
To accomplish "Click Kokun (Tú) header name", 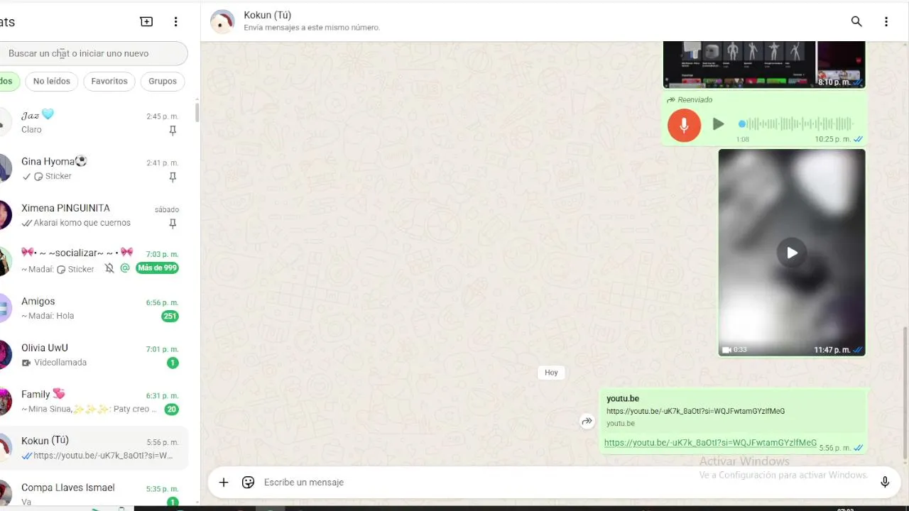I will pyautogui.click(x=267, y=15).
